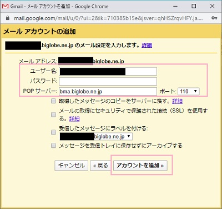Screen dimensions: 222x209
Task: Open the port 110 dropdown
Action: (188, 91)
